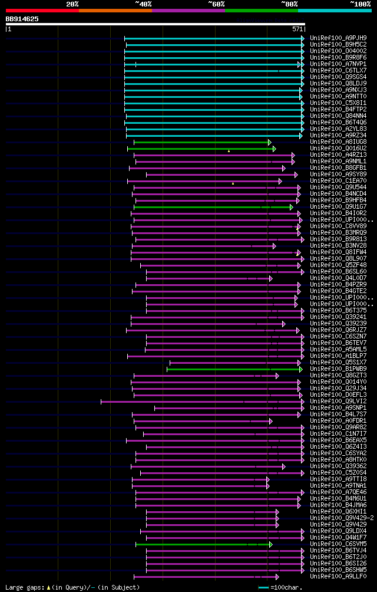
Task: Select hit label UniRef100_Q9LVI2
Action: (x=338, y=402)
